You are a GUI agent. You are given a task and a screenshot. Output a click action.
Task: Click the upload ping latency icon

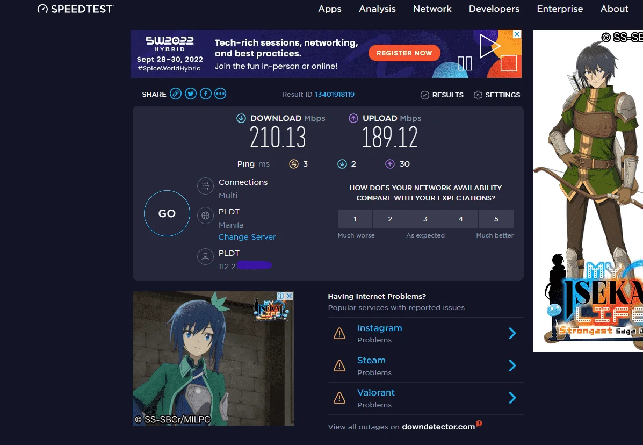point(390,164)
